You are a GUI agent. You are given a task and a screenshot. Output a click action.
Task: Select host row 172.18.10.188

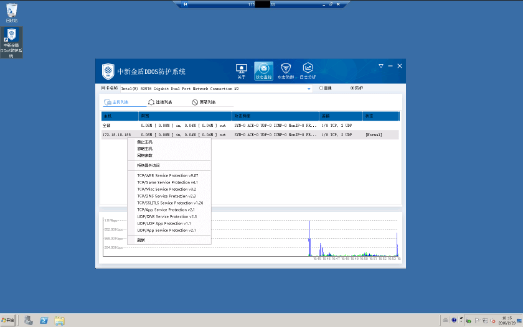(250, 135)
